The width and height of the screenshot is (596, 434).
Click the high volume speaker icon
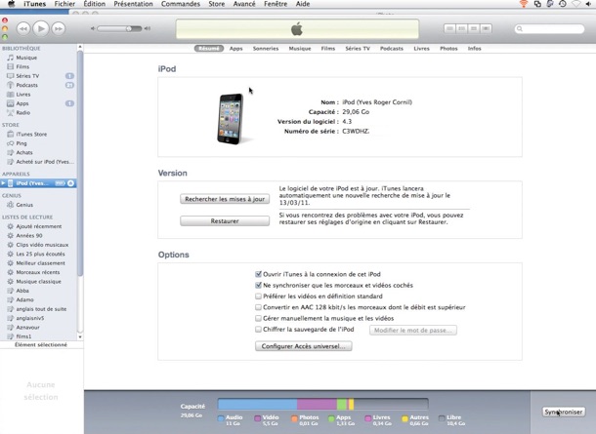tap(148, 28)
